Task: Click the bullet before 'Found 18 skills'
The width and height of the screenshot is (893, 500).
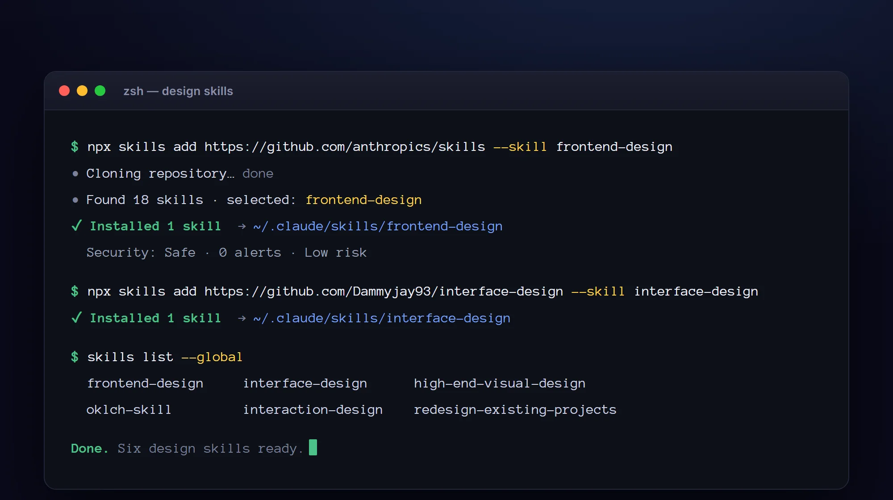Action: [x=75, y=200]
